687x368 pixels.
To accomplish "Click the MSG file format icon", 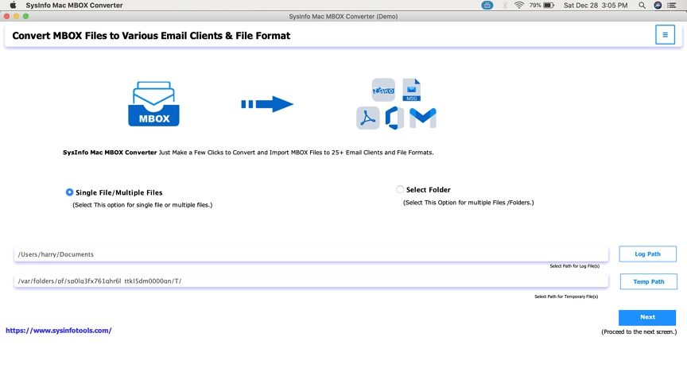I will 411,90.
